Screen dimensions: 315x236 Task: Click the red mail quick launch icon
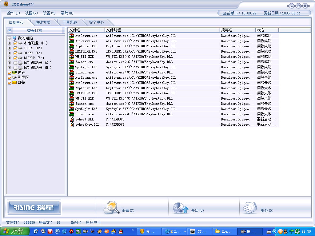(x=50, y=231)
